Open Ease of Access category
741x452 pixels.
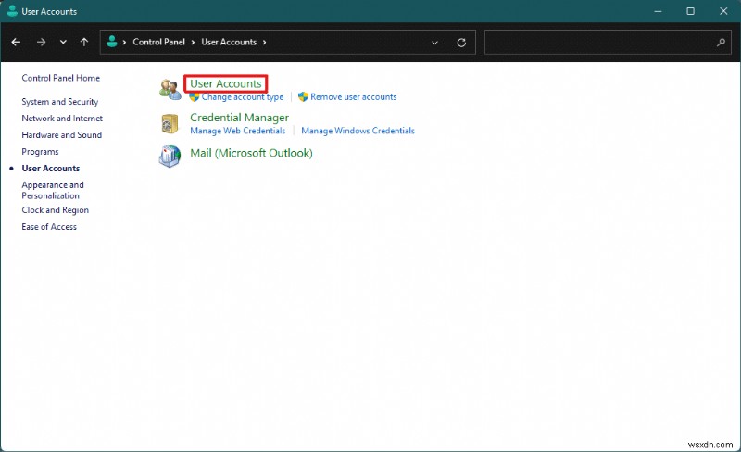tap(49, 227)
